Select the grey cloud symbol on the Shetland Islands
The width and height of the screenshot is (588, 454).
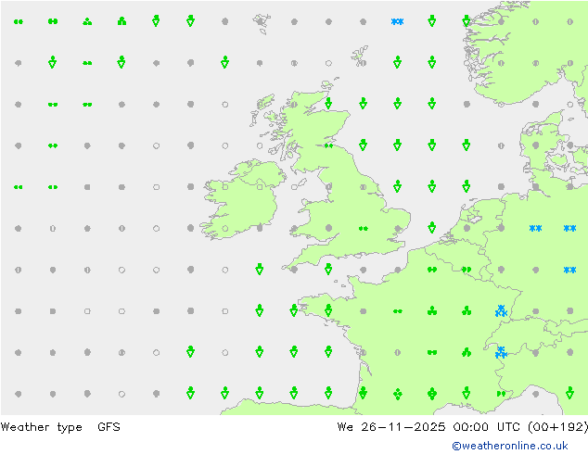[363, 63]
